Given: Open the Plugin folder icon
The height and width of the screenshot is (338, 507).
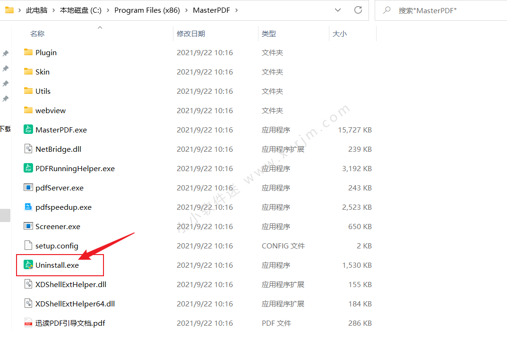Looking at the screenshot, I should coord(28,52).
